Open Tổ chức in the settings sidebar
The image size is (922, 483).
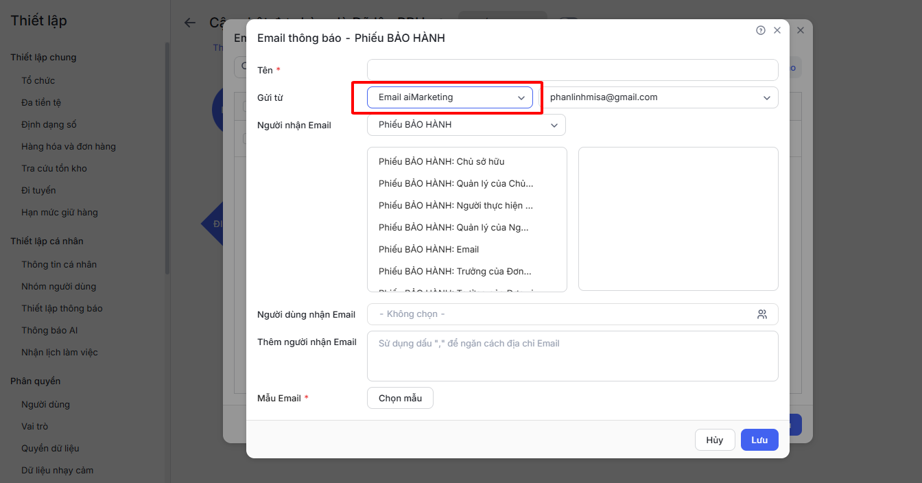tap(38, 81)
